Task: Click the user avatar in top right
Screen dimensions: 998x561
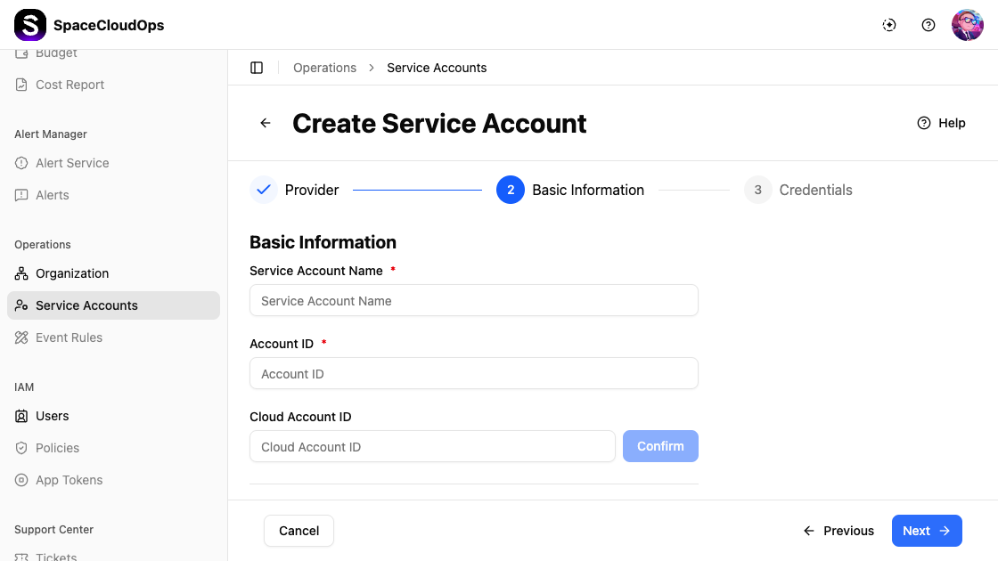Action: coord(967,25)
